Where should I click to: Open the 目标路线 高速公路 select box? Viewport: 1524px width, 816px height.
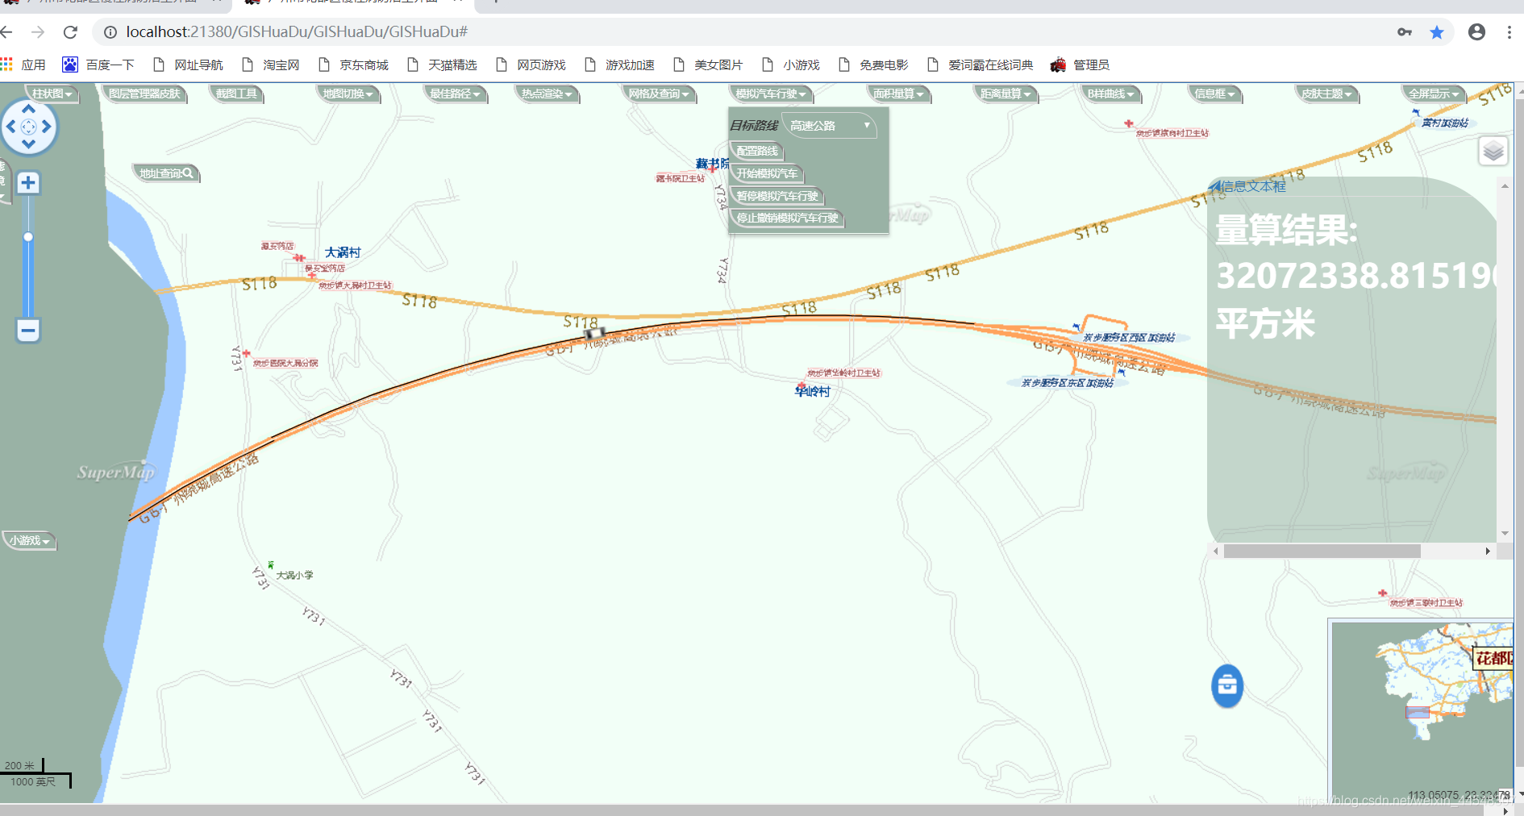pyautogui.click(x=829, y=126)
